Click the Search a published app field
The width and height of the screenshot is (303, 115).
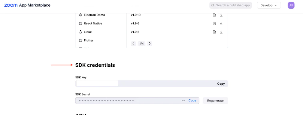(231, 5)
